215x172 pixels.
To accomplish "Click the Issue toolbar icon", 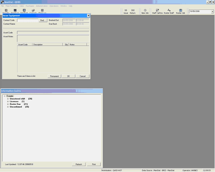I will (x=126, y=11).
